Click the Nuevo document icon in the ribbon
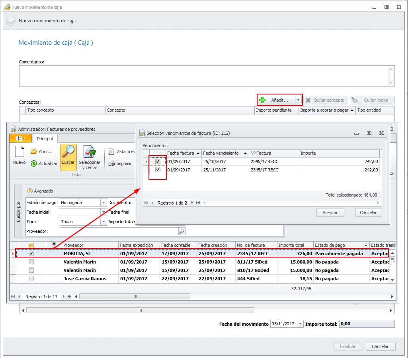 [x=19, y=152]
